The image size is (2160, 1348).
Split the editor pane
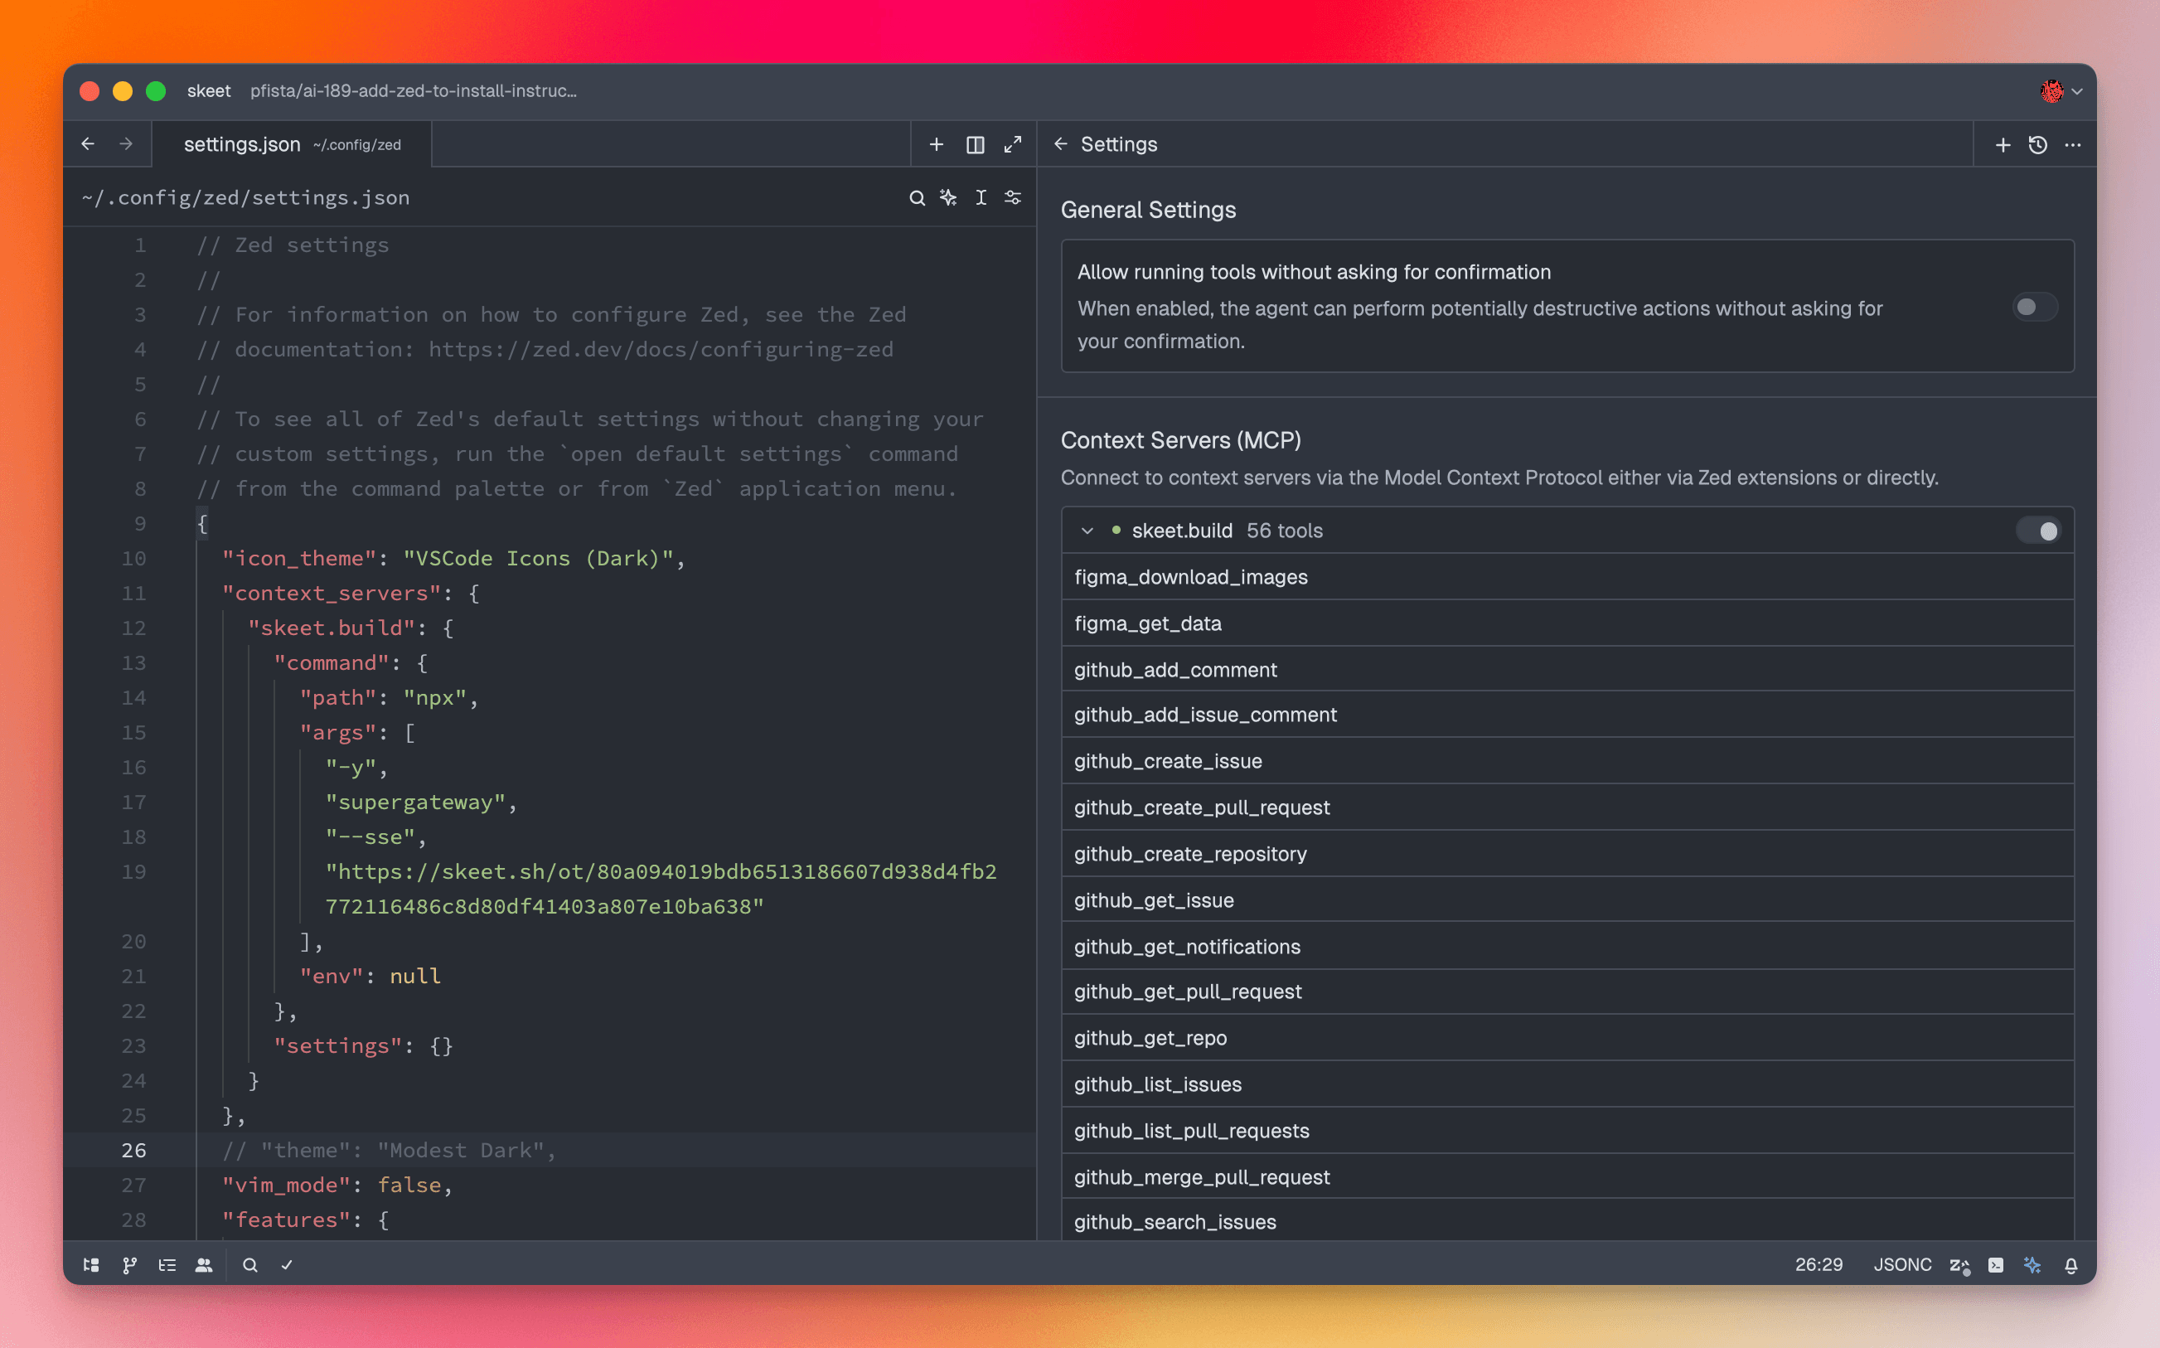(975, 144)
